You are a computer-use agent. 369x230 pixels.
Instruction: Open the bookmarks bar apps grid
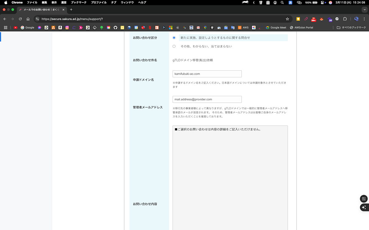coord(6,27)
